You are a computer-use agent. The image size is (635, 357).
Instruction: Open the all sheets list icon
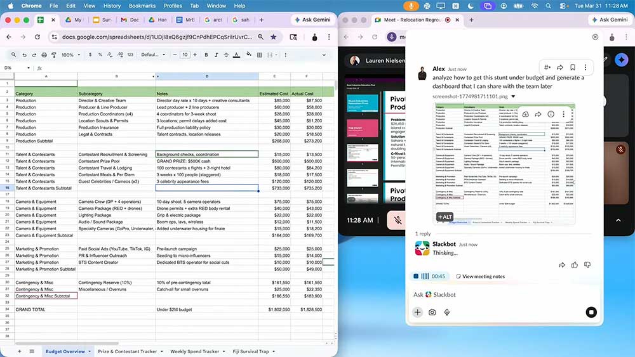coord(32,351)
